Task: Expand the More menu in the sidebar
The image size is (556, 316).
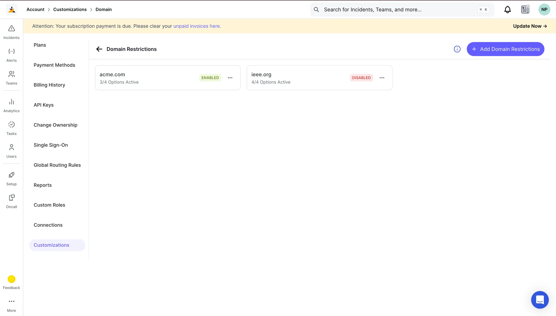Action: (x=11, y=304)
